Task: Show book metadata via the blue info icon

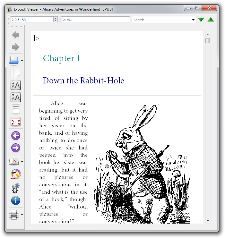Action: click(16, 200)
